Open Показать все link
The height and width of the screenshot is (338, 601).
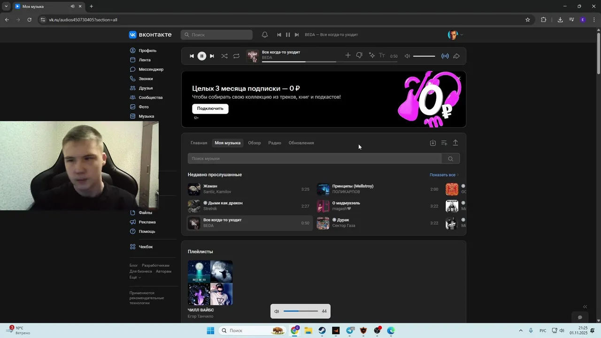444,175
